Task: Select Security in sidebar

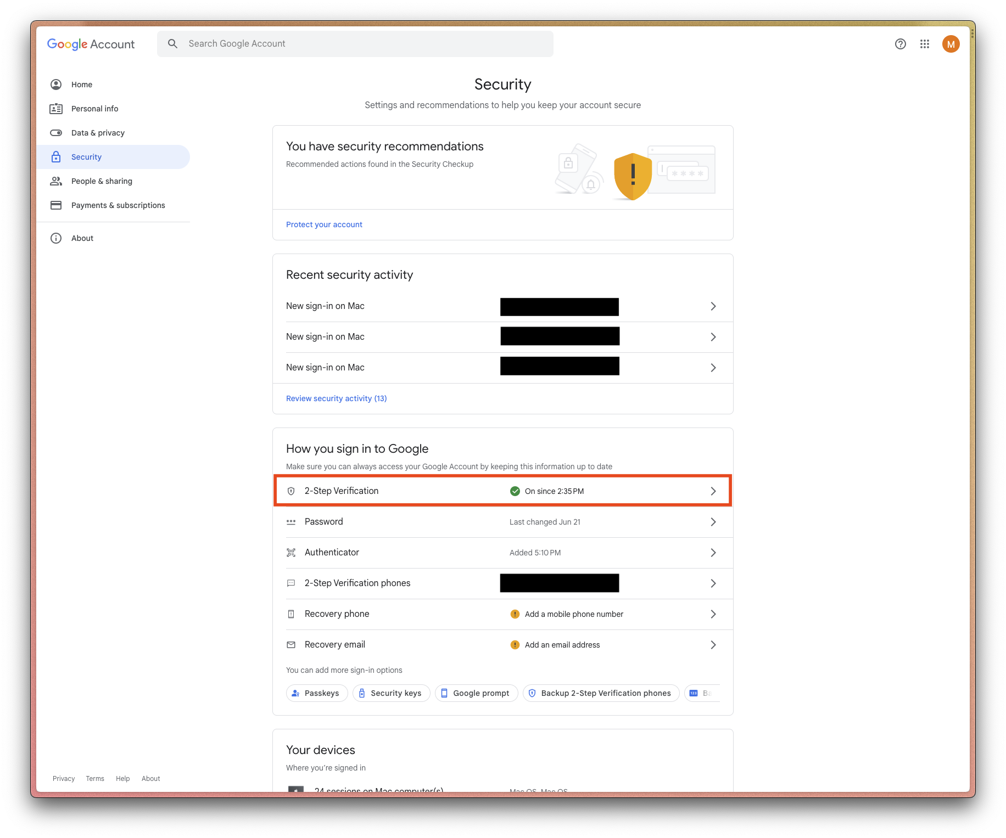Action: click(113, 157)
